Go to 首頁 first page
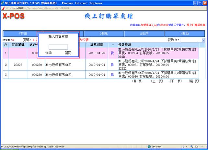The height and width of the screenshot is (150, 208). [137, 81]
